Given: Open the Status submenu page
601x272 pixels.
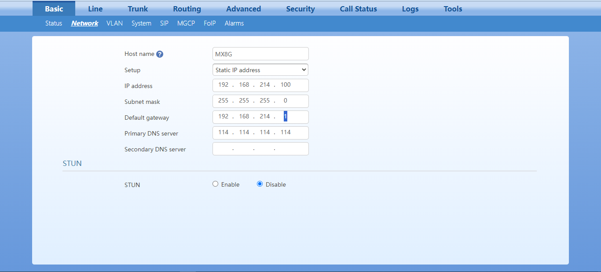Looking at the screenshot, I should click(54, 23).
